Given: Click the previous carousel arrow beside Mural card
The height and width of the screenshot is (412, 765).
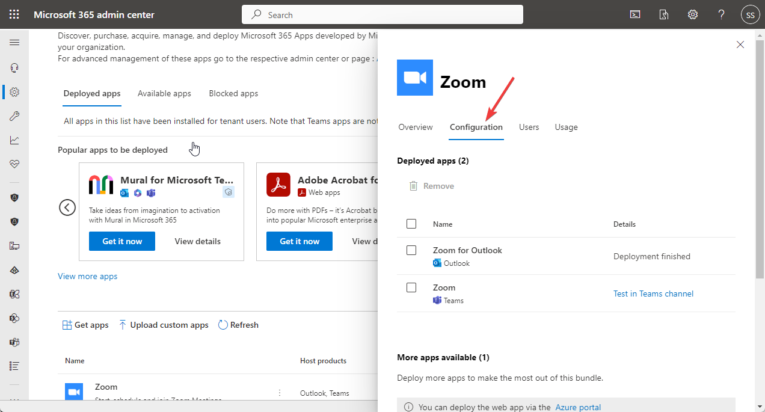Looking at the screenshot, I should pyautogui.click(x=67, y=207).
